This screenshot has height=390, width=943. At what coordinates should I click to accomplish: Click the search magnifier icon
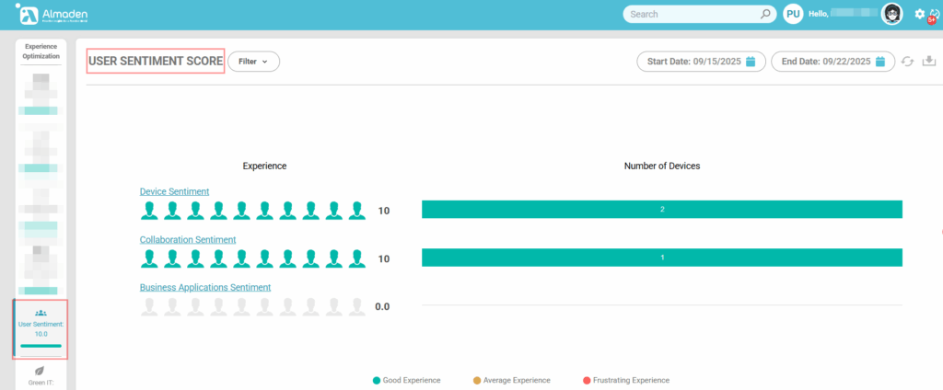[765, 14]
